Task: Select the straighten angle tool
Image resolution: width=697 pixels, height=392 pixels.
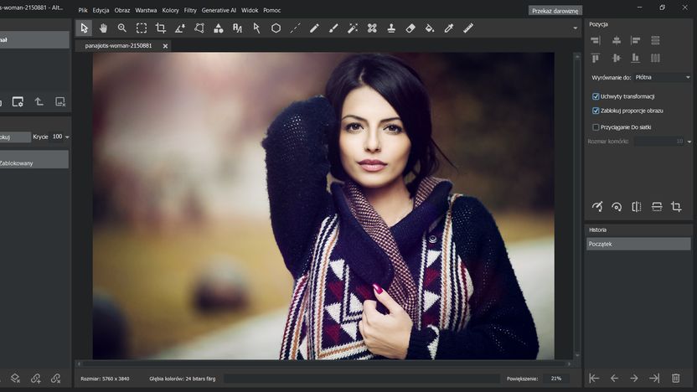Action: pyautogui.click(x=180, y=28)
